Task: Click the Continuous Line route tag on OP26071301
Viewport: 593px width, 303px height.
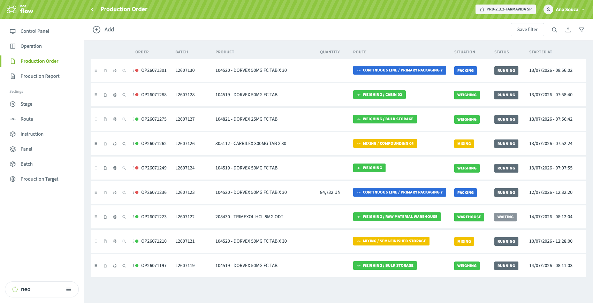Action: tap(400, 70)
